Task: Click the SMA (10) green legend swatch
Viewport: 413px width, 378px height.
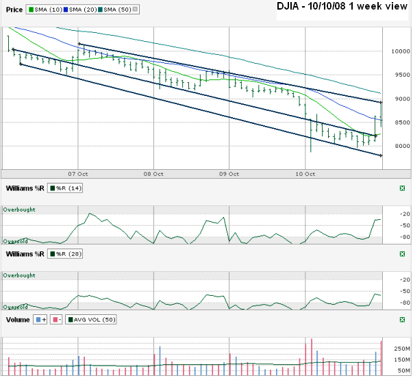Action: point(32,10)
